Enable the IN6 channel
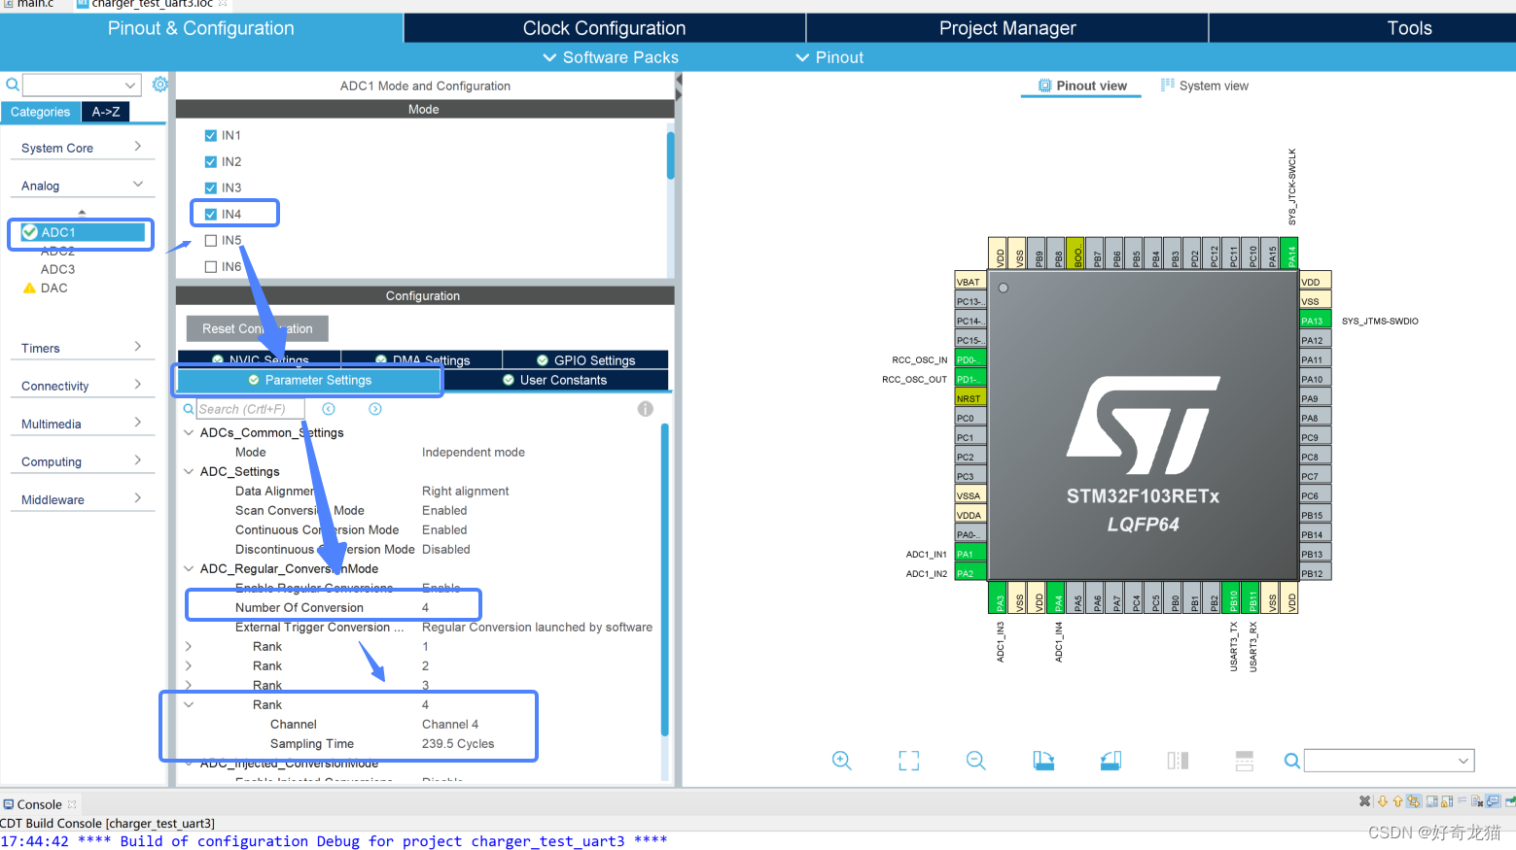1516x850 pixels. [211, 266]
